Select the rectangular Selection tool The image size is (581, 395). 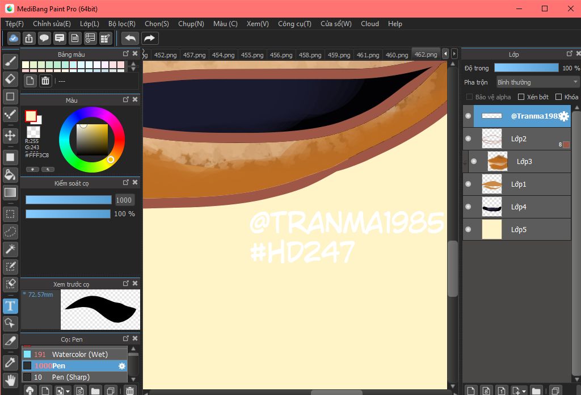pos(10,214)
